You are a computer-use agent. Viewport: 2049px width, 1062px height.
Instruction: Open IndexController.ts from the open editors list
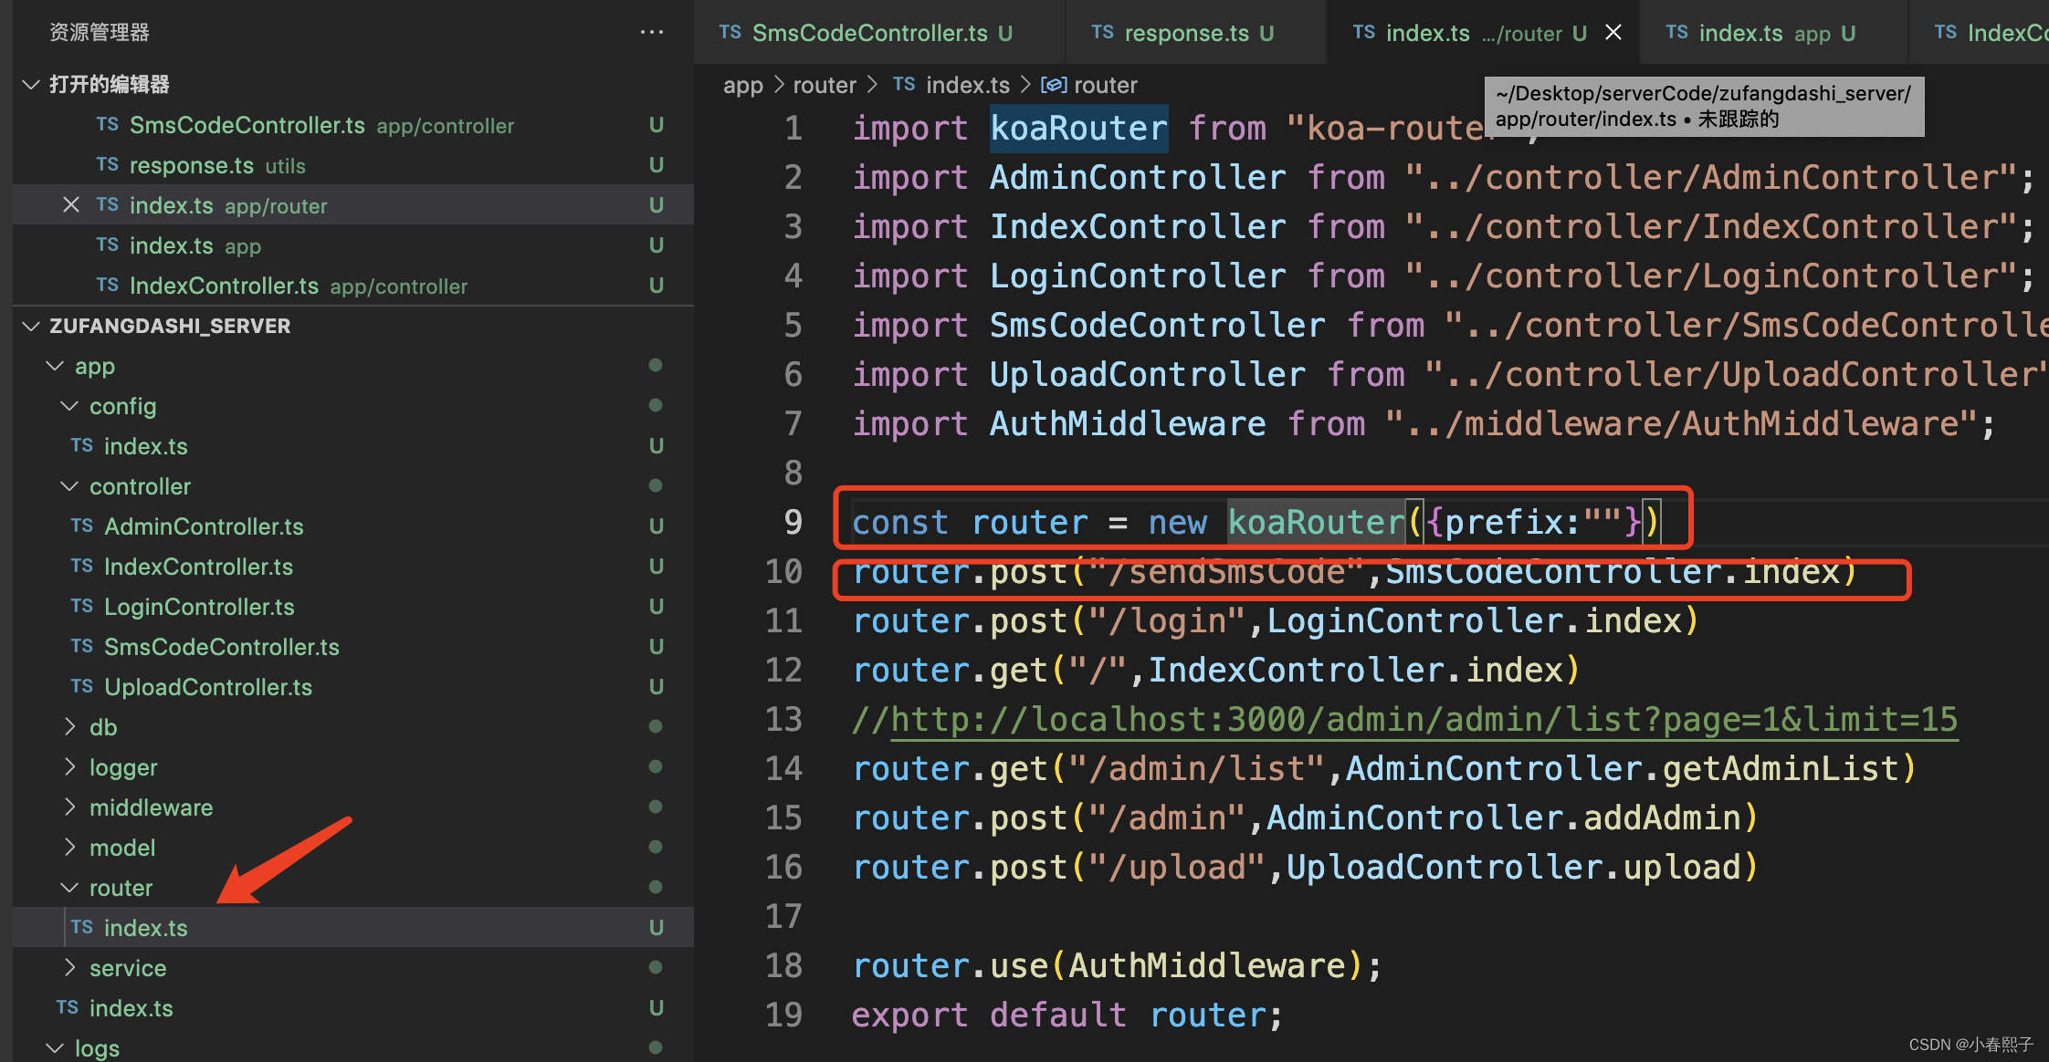[224, 286]
